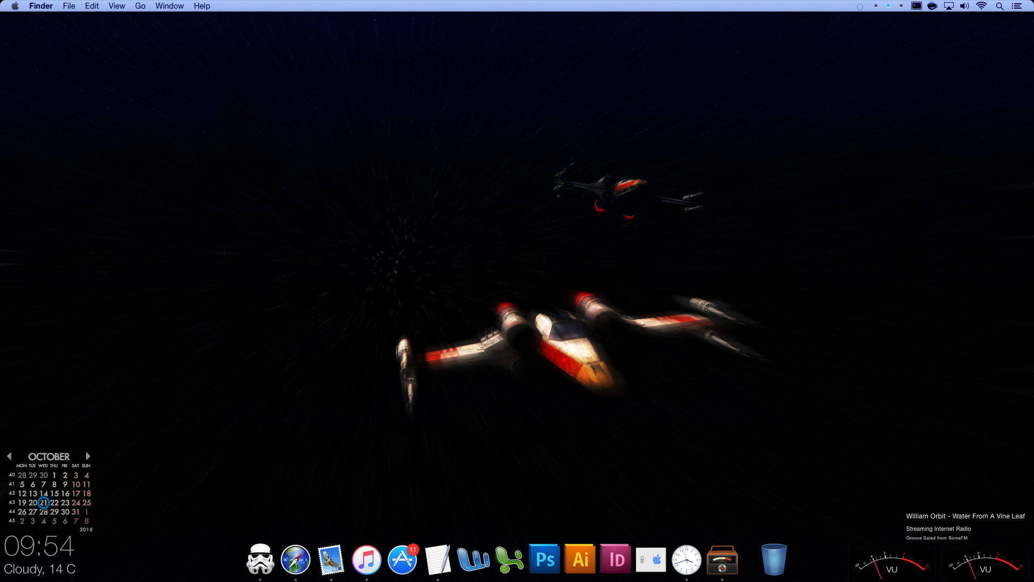The image size is (1034, 582).
Task: Open System Preferences from the Dock
Action: tap(651, 560)
